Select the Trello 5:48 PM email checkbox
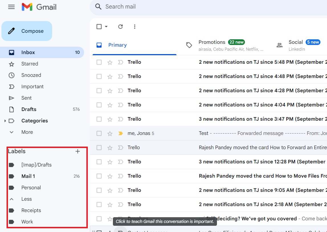 pos(99,62)
